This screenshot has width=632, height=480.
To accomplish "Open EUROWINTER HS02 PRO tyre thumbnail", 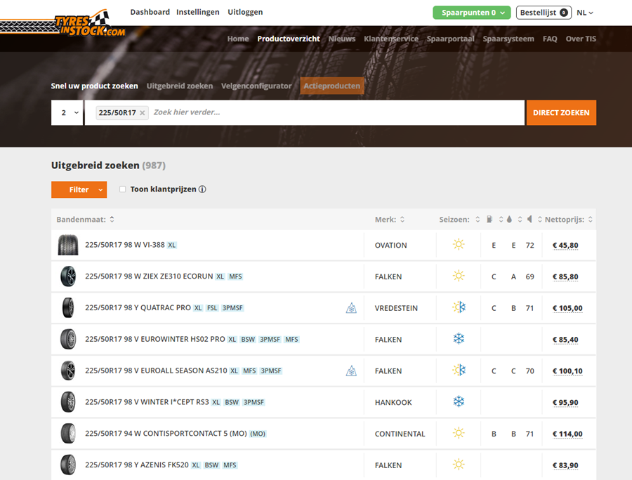I will point(68,339).
